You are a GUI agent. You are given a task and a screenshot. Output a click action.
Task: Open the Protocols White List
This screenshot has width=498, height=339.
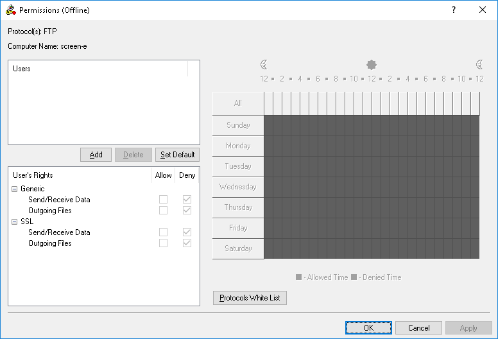(250, 298)
